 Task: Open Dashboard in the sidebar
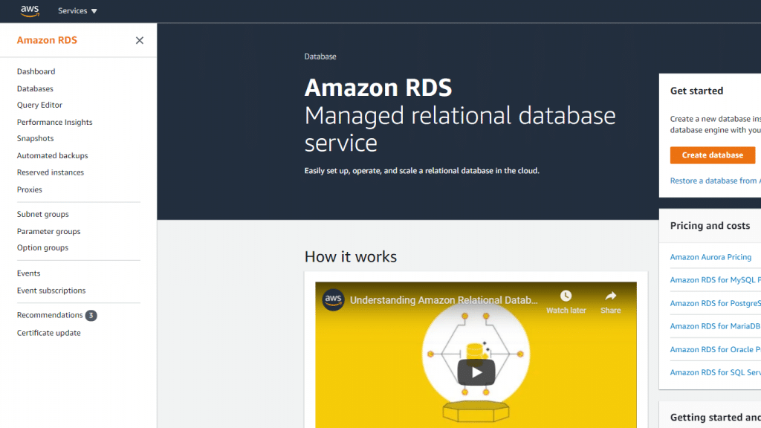point(36,72)
